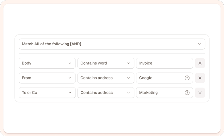Remove the Body Invoice condition row
The width and height of the screenshot is (224, 136).
click(x=200, y=63)
